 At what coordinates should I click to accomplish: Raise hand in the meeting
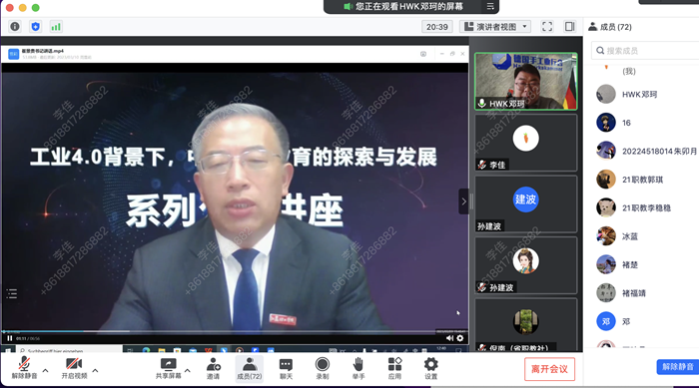(x=358, y=369)
